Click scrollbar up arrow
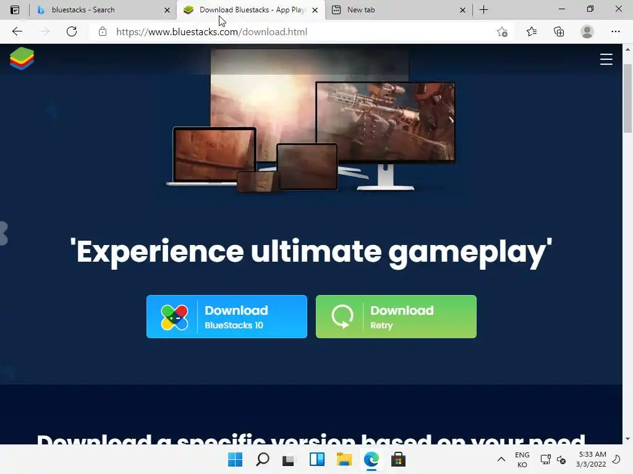This screenshot has height=474, width=633. (628, 49)
